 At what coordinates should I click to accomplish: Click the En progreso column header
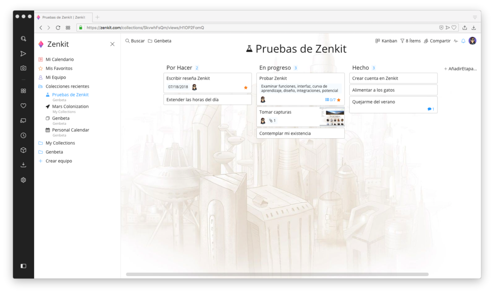click(x=274, y=67)
